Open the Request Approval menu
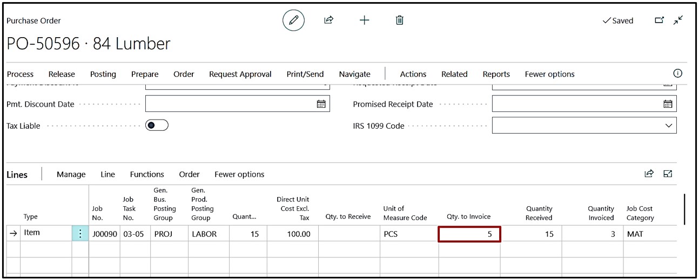The height and width of the screenshot is (280, 699). 240,74
